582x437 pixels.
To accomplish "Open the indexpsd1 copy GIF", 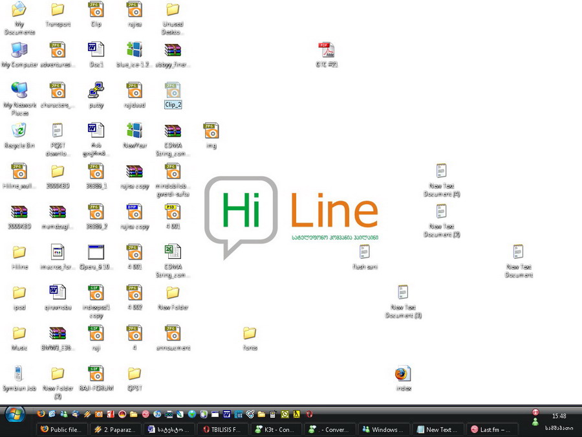I will click(x=96, y=293).
